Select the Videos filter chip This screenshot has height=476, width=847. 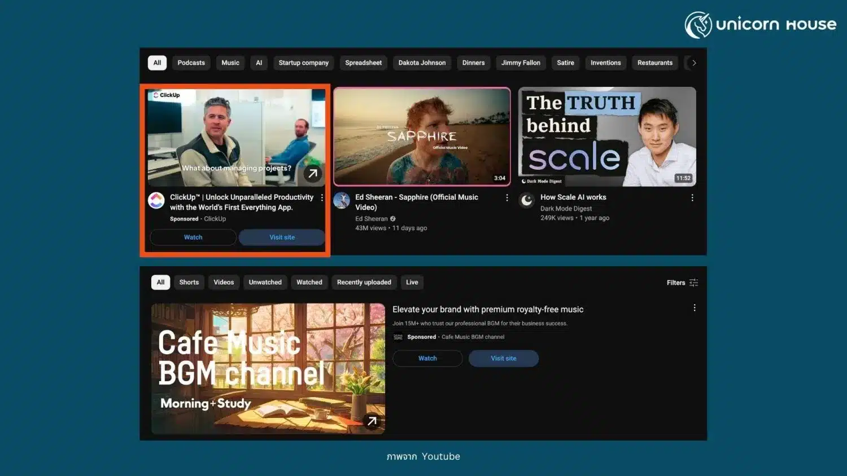point(224,282)
